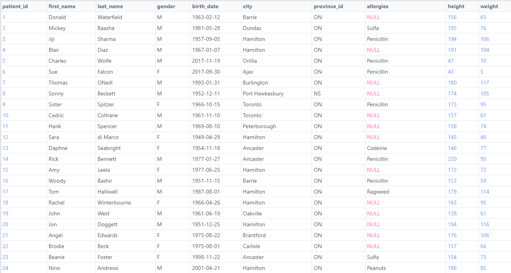The height and width of the screenshot is (273, 511).
Task: Open patient ID 24 link
Action: coord(5,268)
